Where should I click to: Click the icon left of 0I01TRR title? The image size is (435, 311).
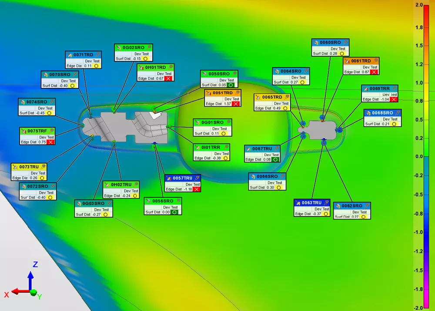[x=198, y=148]
